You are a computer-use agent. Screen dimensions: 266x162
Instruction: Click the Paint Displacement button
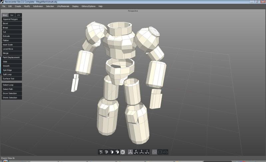click(12, 57)
